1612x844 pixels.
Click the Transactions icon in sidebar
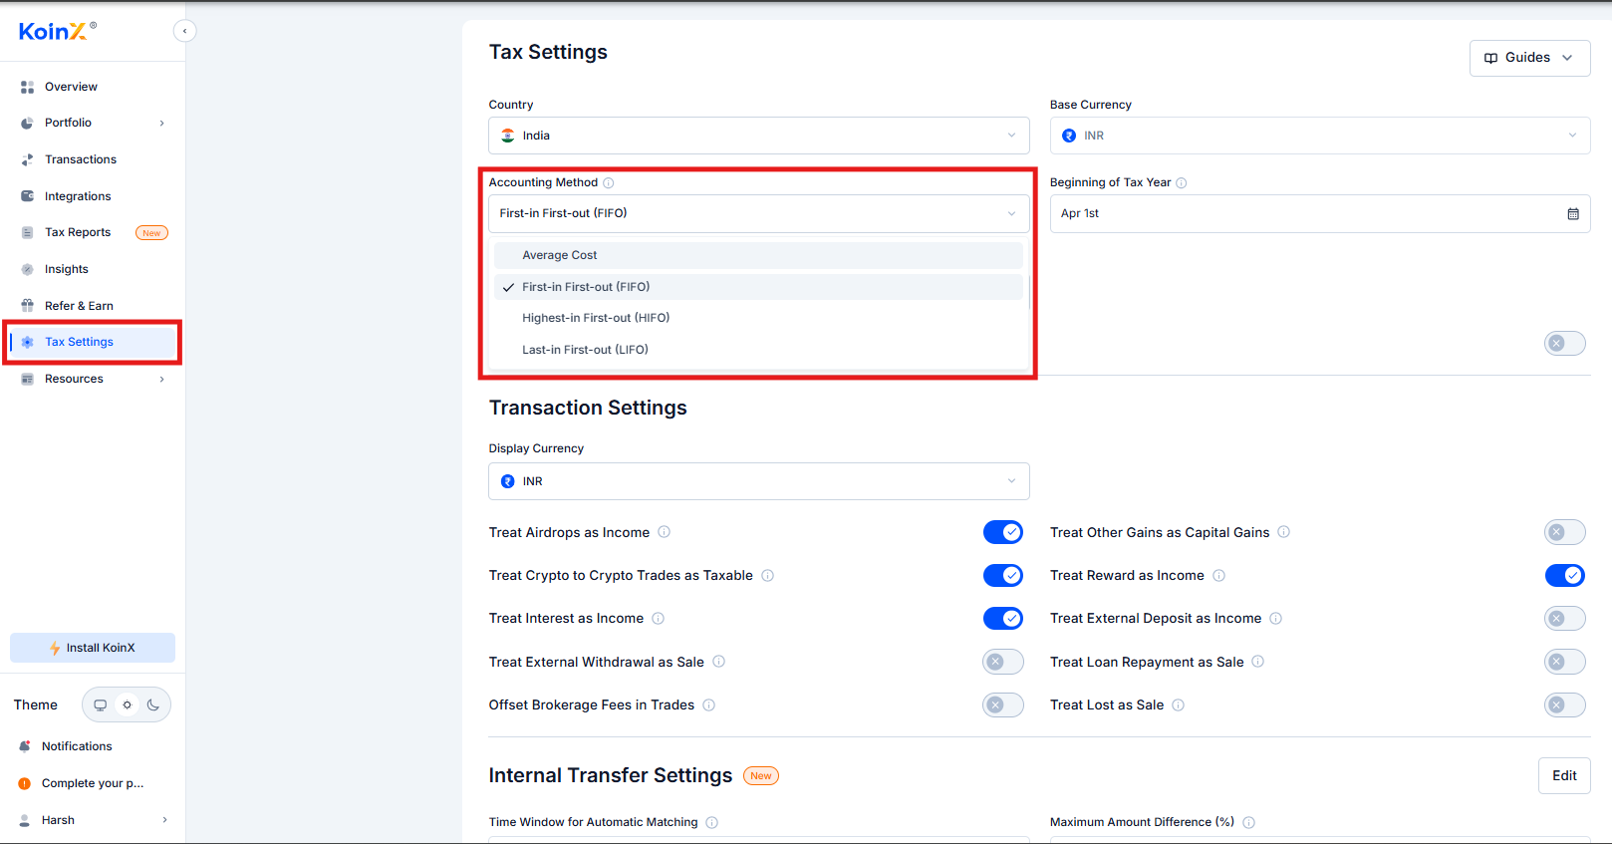click(x=27, y=159)
